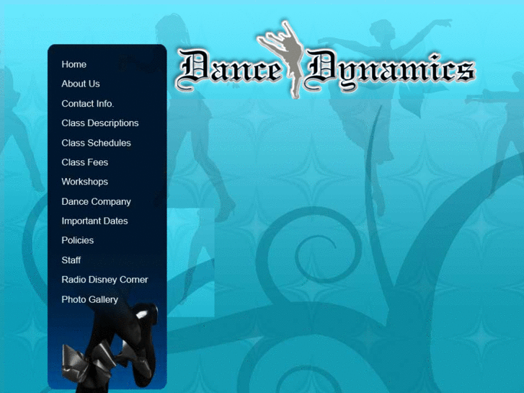
Task: Select Class Fees in navigation
Action: tap(85, 162)
